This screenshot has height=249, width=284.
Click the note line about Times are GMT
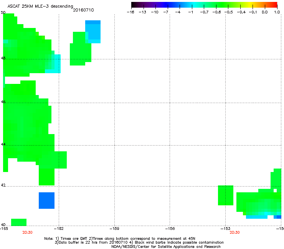(x=120, y=239)
